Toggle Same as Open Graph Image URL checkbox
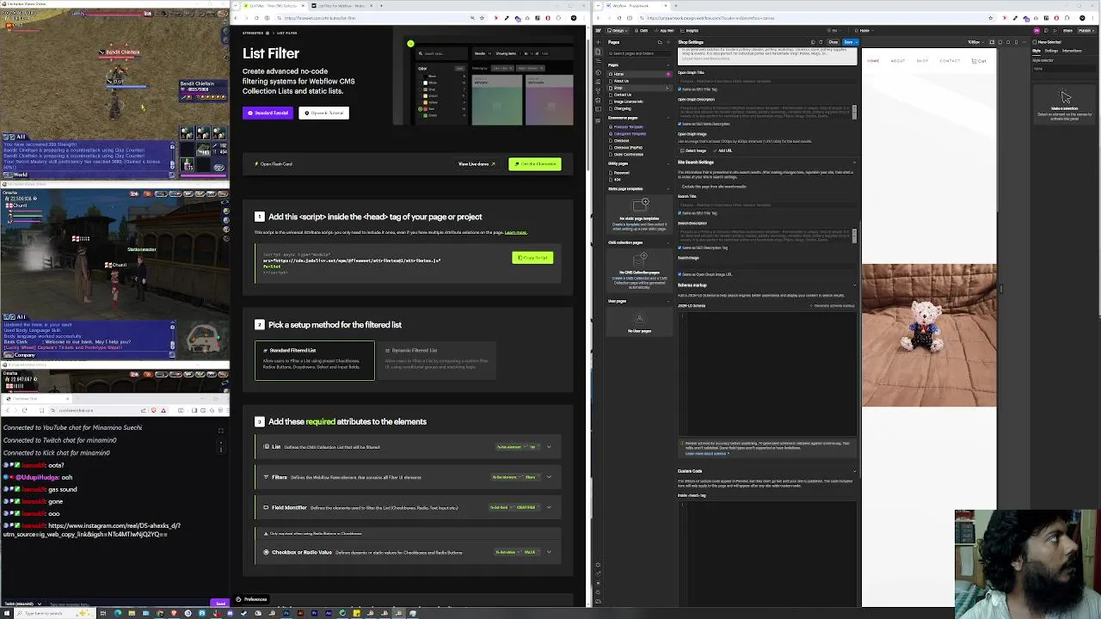The image size is (1101, 619). tap(680, 274)
